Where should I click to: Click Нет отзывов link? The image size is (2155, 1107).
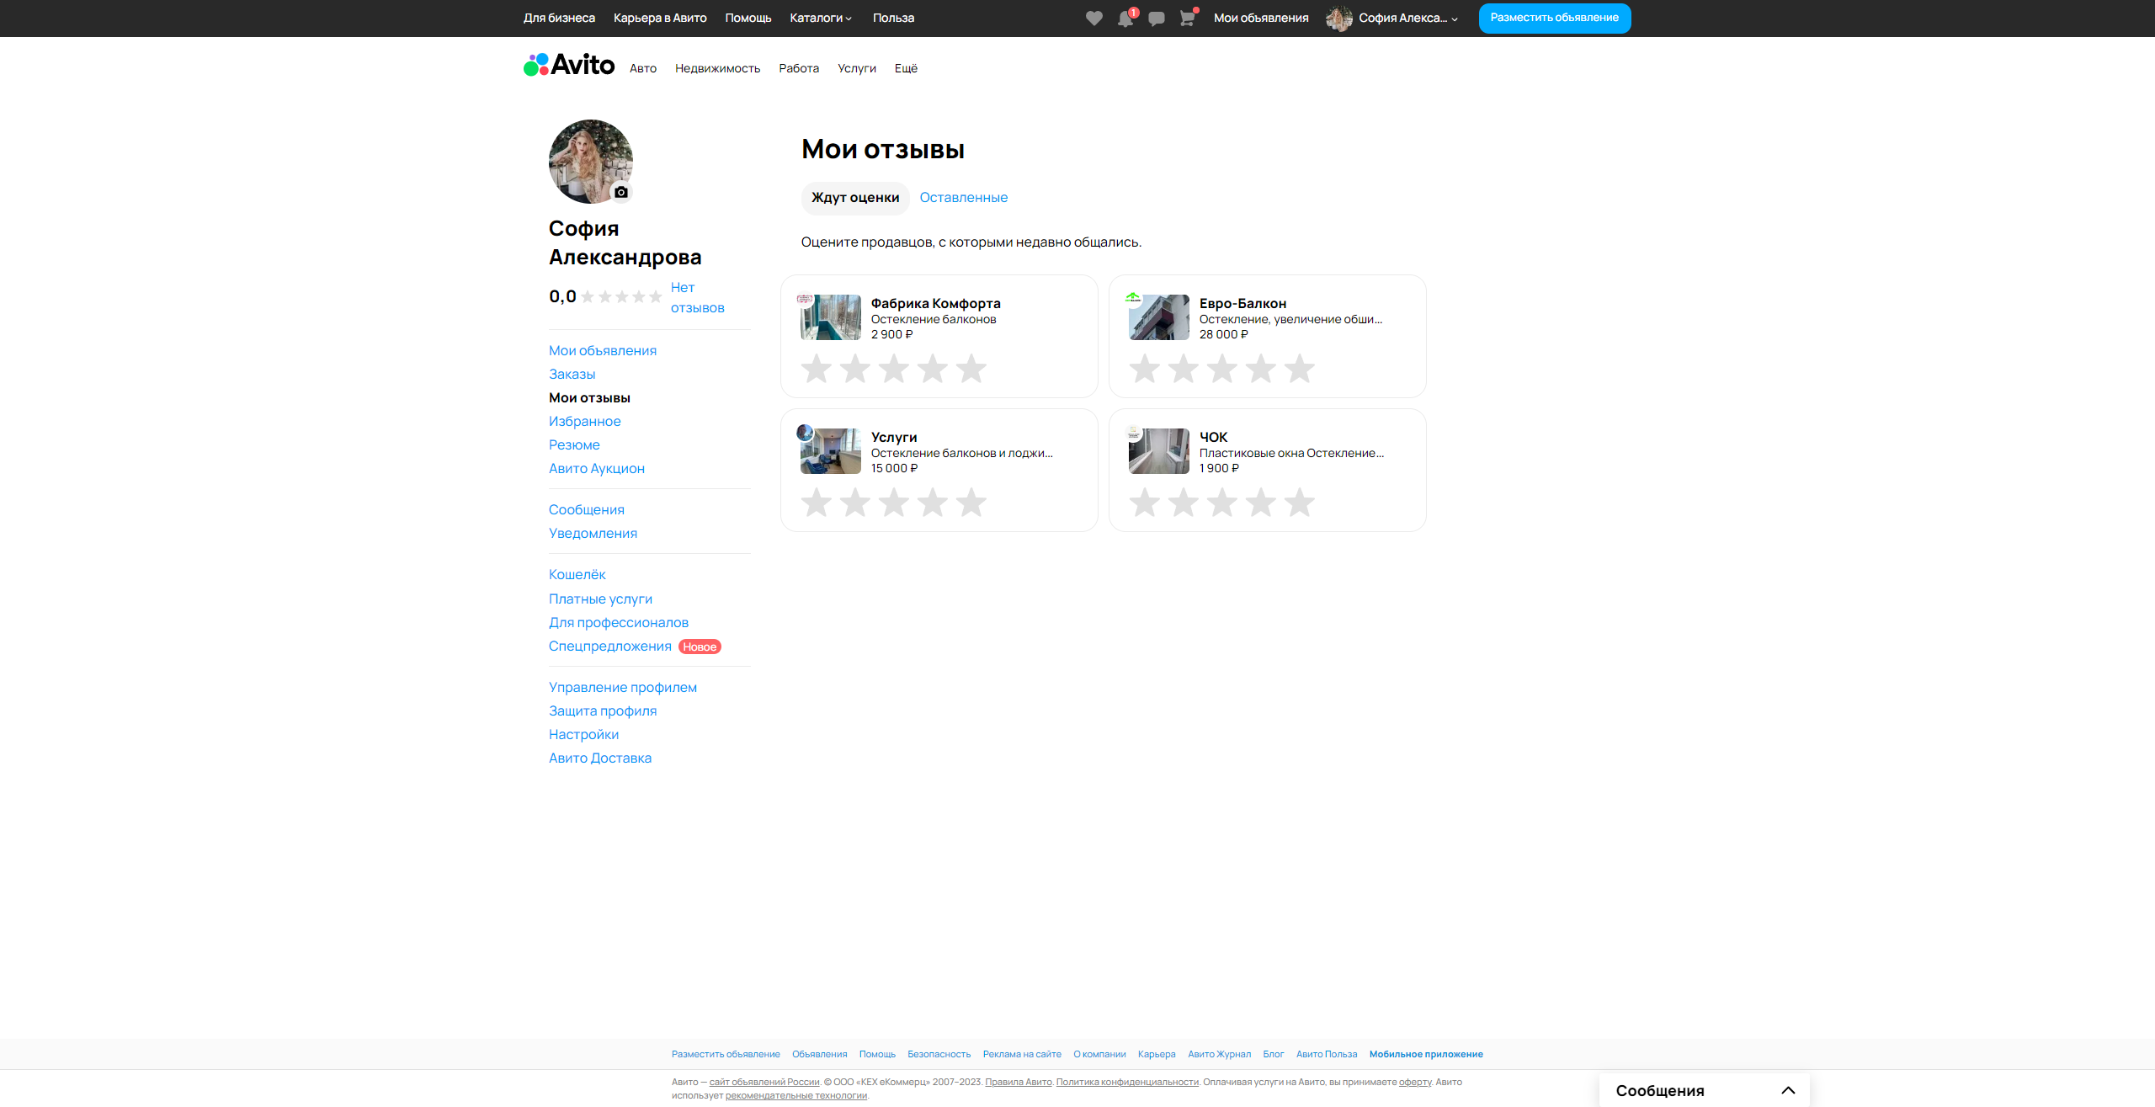click(697, 298)
